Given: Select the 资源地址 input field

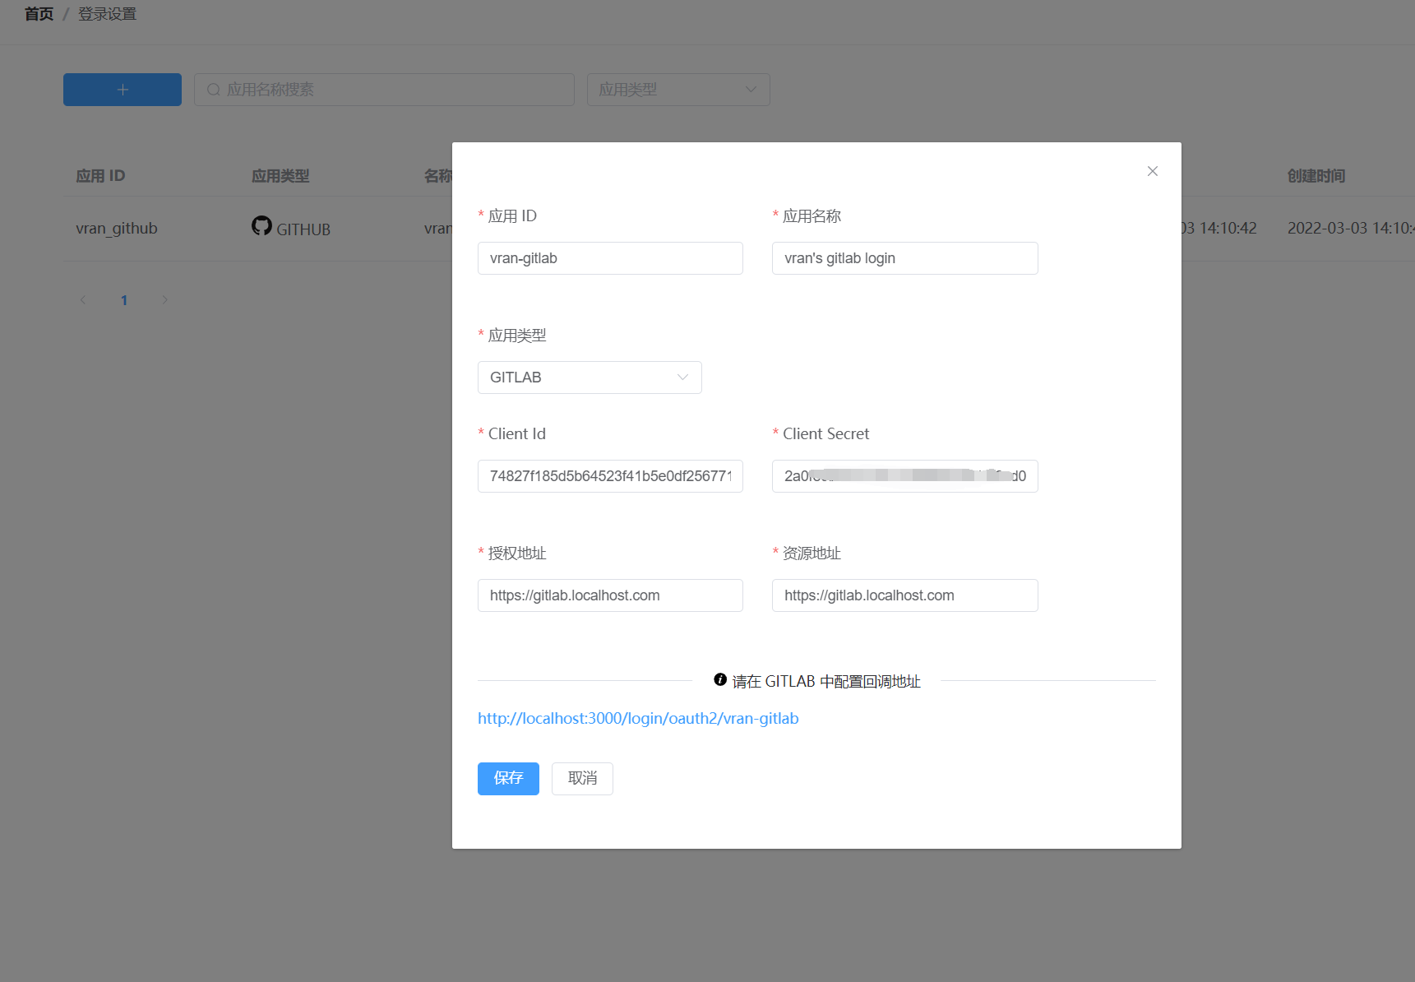Looking at the screenshot, I should pos(904,595).
